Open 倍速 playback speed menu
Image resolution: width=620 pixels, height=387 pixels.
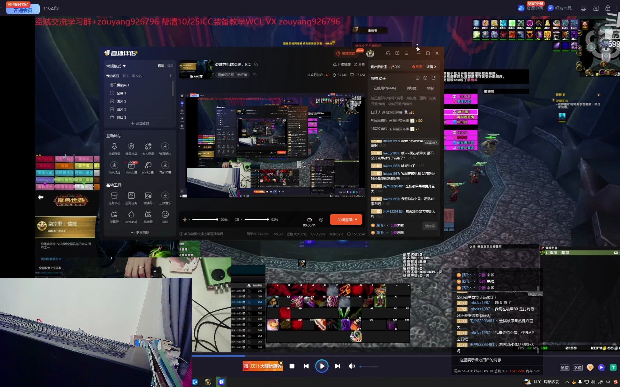click(565, 368)
